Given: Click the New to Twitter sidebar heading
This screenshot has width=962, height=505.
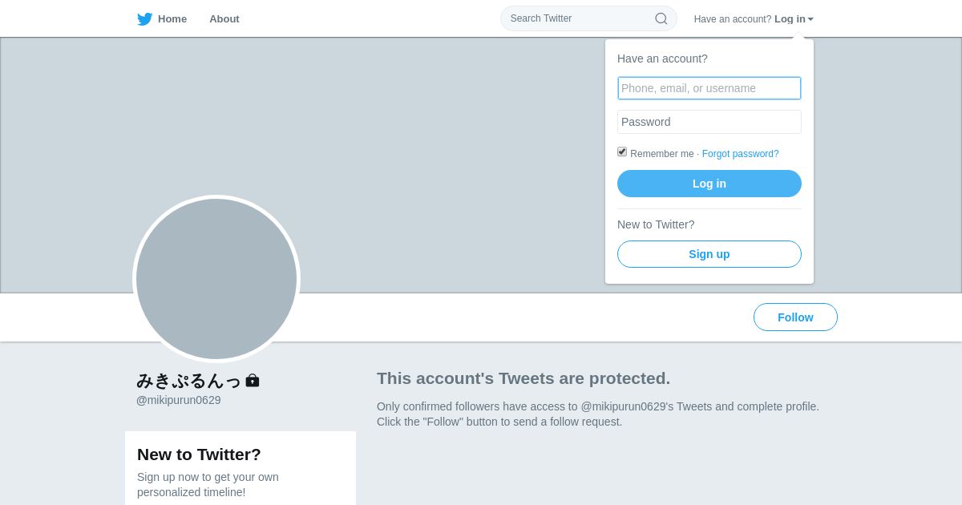Looking at the screenshot, I should [199, 454].
